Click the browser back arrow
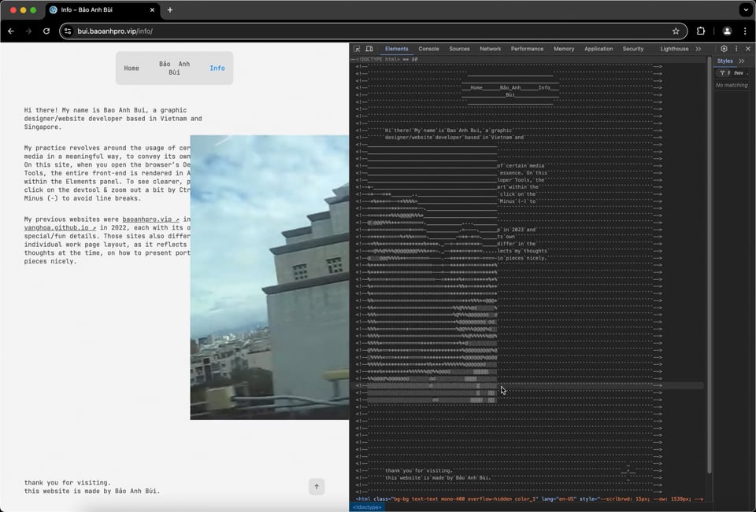 pyautogui.click(x=11, y=31)
